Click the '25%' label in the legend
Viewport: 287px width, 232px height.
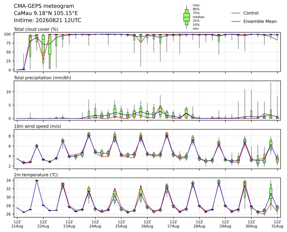[x=196, y=21]
